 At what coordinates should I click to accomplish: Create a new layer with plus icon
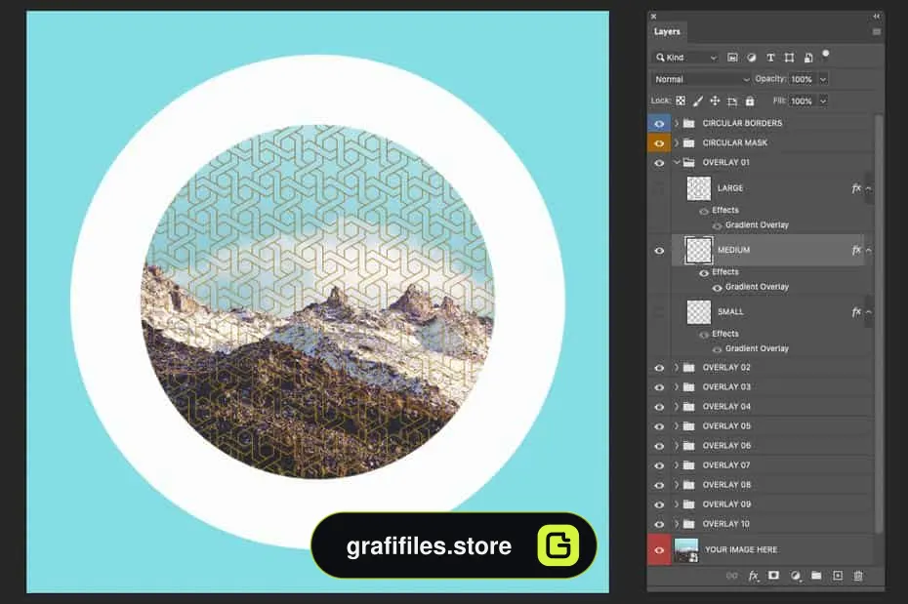838,575
